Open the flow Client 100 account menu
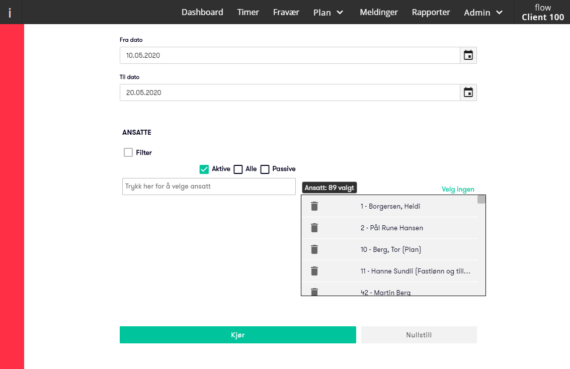 [542, 13]
